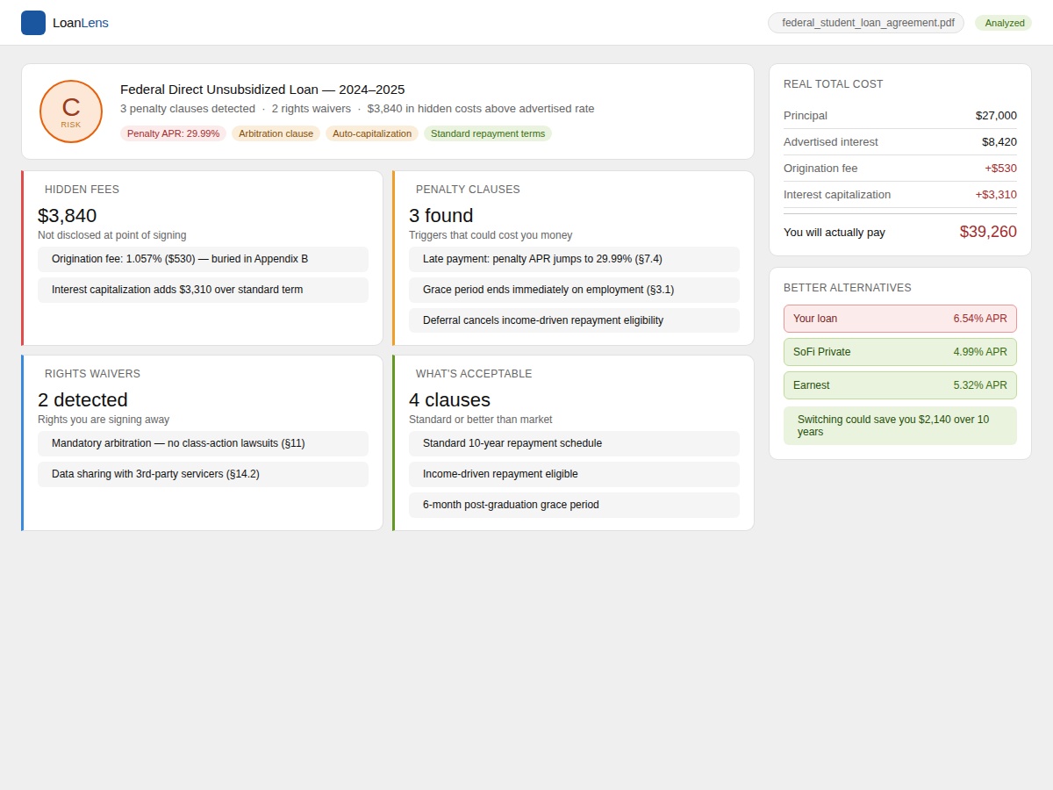
Task: Click the Federal Direct Unsubsidized Loan title
Action: point(262,89)
